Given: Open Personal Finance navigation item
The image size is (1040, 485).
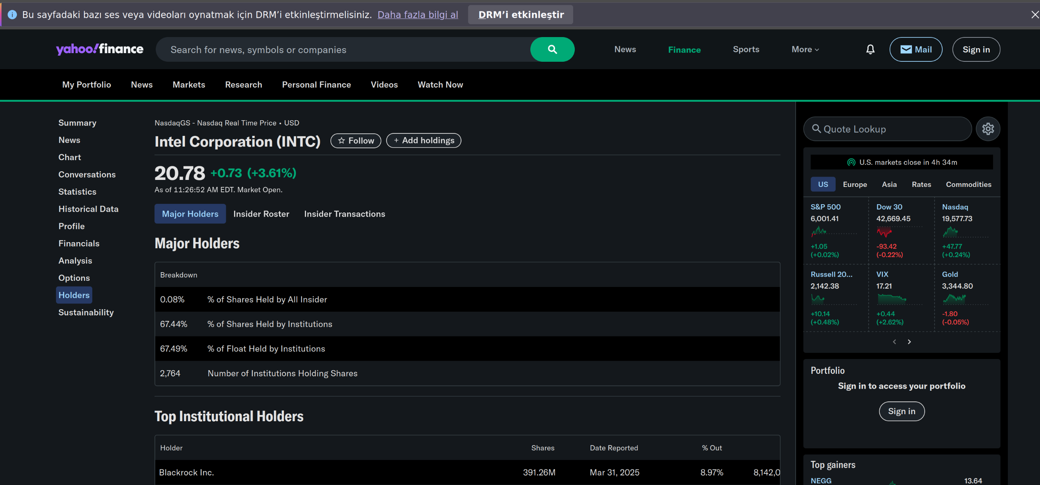Looking at the screenshot, I should 316,84.
